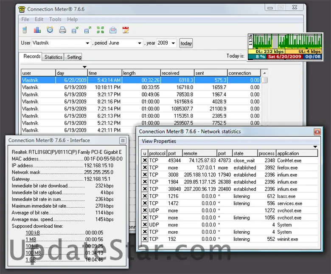Screen dimensions: 331x274
Task: Toggle the X box for wininit.exe row
Action: [x=145, y=239]
